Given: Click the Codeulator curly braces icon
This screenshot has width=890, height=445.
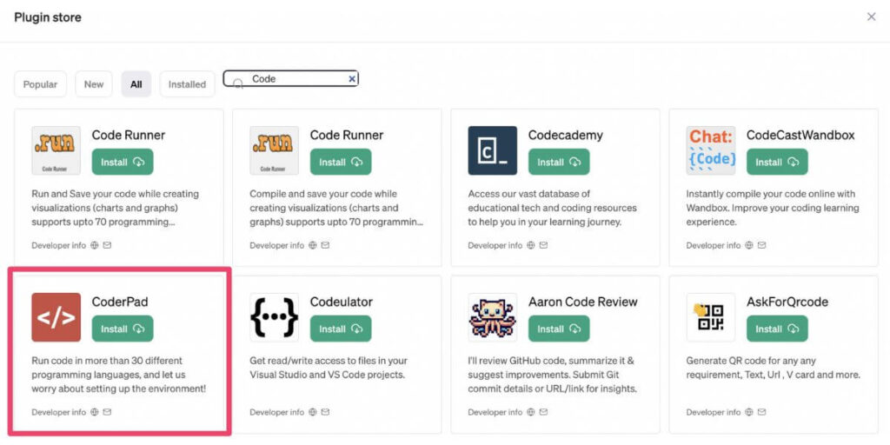Looking at the screenshot, I should coord(274,317).
